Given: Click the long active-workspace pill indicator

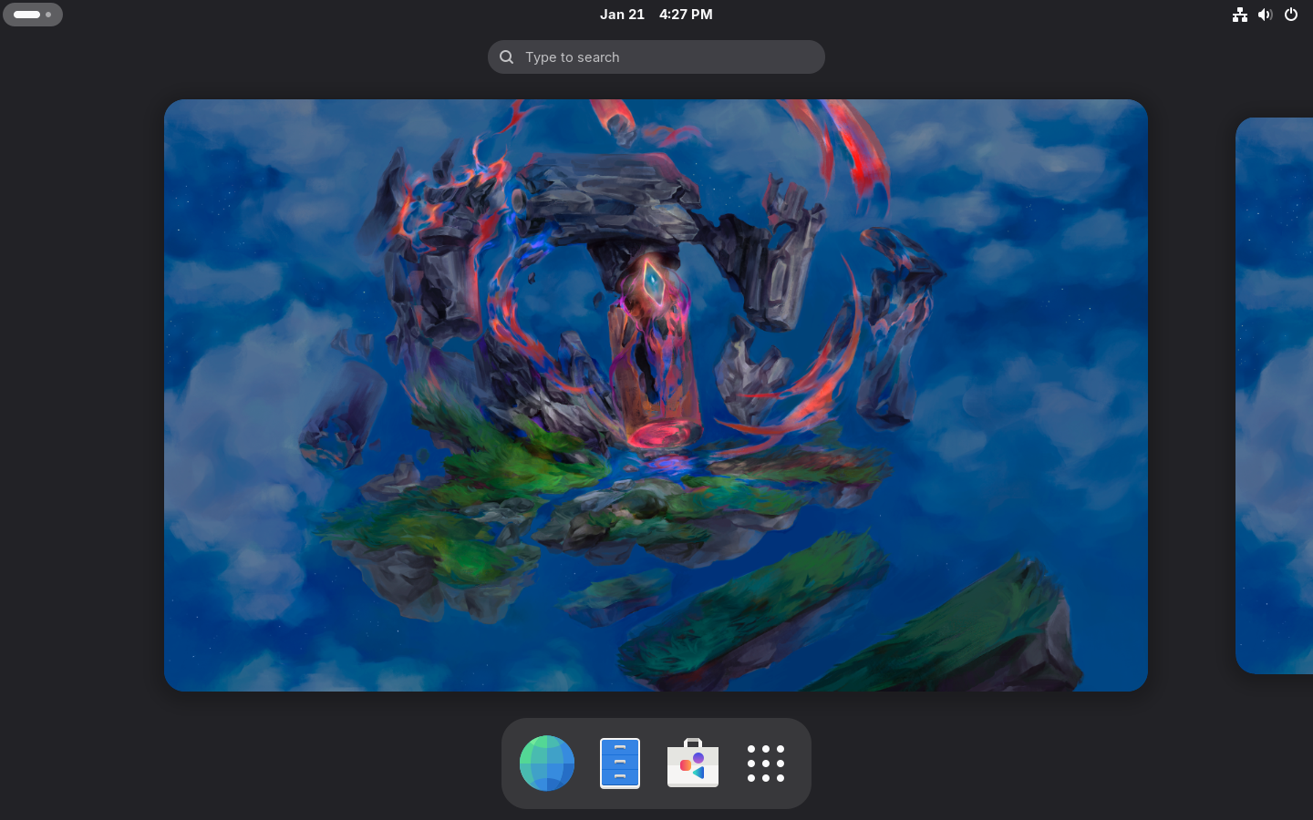Looking at the screenshot, I should point(26,15).
